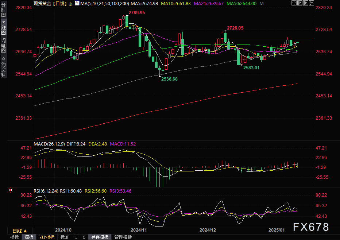Open 合约资料 in the sidebar
340x240 pixels.
click(3, 67)
